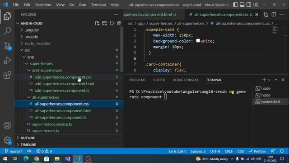
Task: Collapse the app folder
Action: [24, 57]
